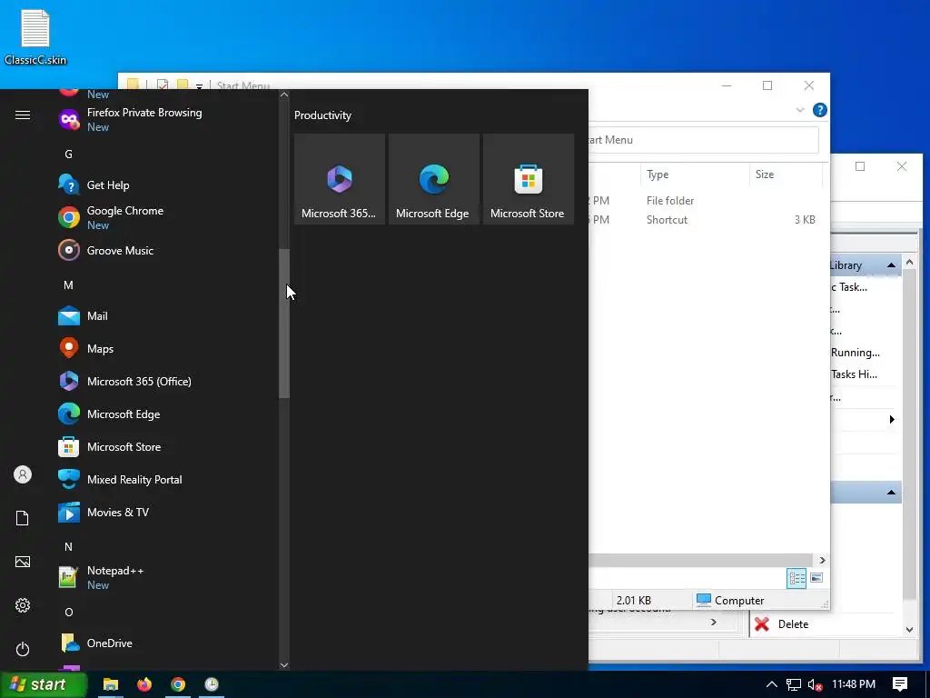This screenshot has width=930, height=698.
Task: Jump to letter O section header
Action: point(69,612)
